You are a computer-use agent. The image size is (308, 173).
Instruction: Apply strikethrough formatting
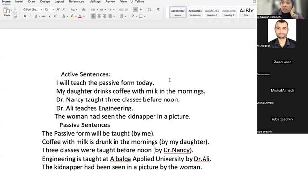click(x=44, y=16)
